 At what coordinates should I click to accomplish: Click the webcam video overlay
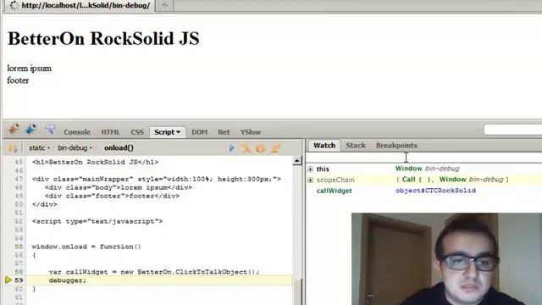[446, 259]
